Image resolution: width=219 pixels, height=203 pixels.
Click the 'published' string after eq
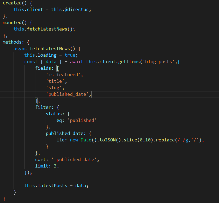(82, 120)
